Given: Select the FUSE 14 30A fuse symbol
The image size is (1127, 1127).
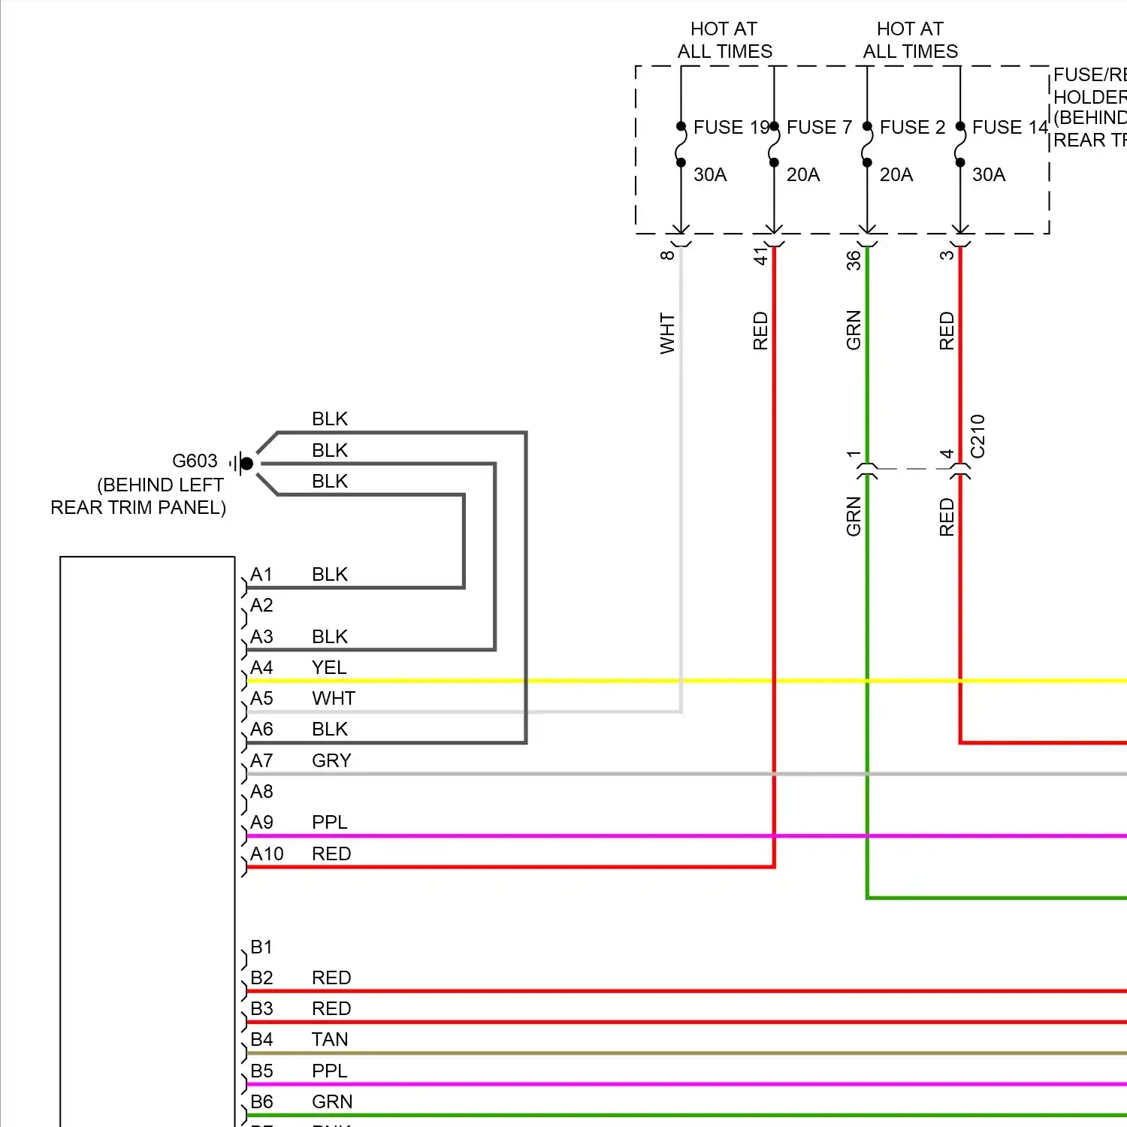Looking at the screenshot, I should point(959,143).
